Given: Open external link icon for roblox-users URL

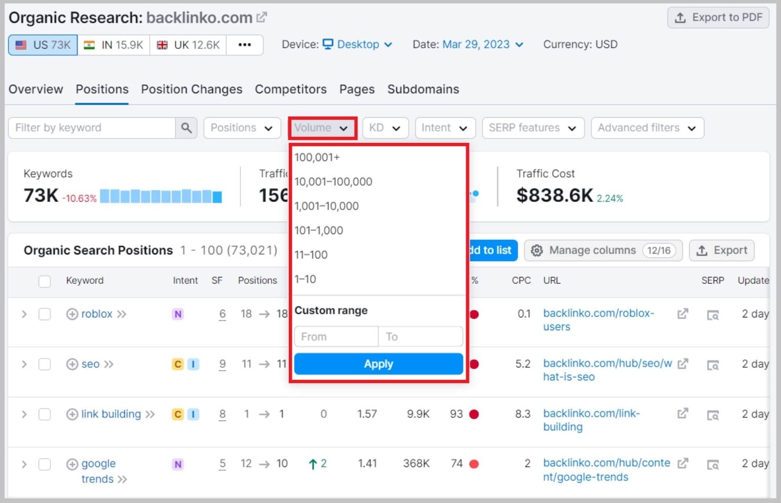Looking at the screenshot, I should coord(683,314).
